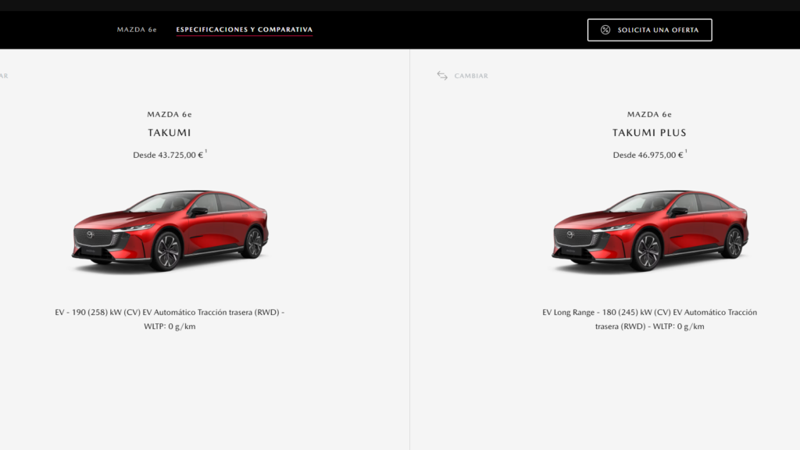Click the footnote 1 beside 46.975,00 €
This screenshot has width=800, height=450.
coord(686,152)
